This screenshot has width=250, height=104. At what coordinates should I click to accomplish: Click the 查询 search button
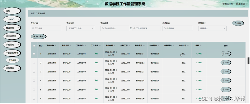pos(238,23)
